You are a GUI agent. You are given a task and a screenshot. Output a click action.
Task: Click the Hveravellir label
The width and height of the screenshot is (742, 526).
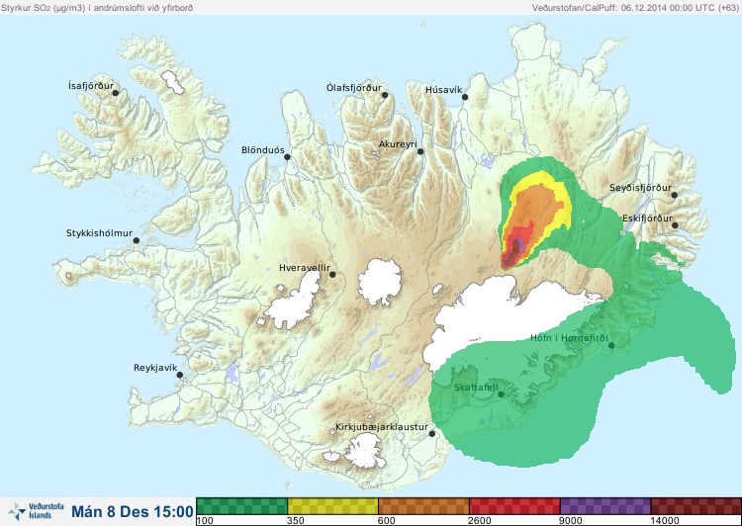(305, 268)
